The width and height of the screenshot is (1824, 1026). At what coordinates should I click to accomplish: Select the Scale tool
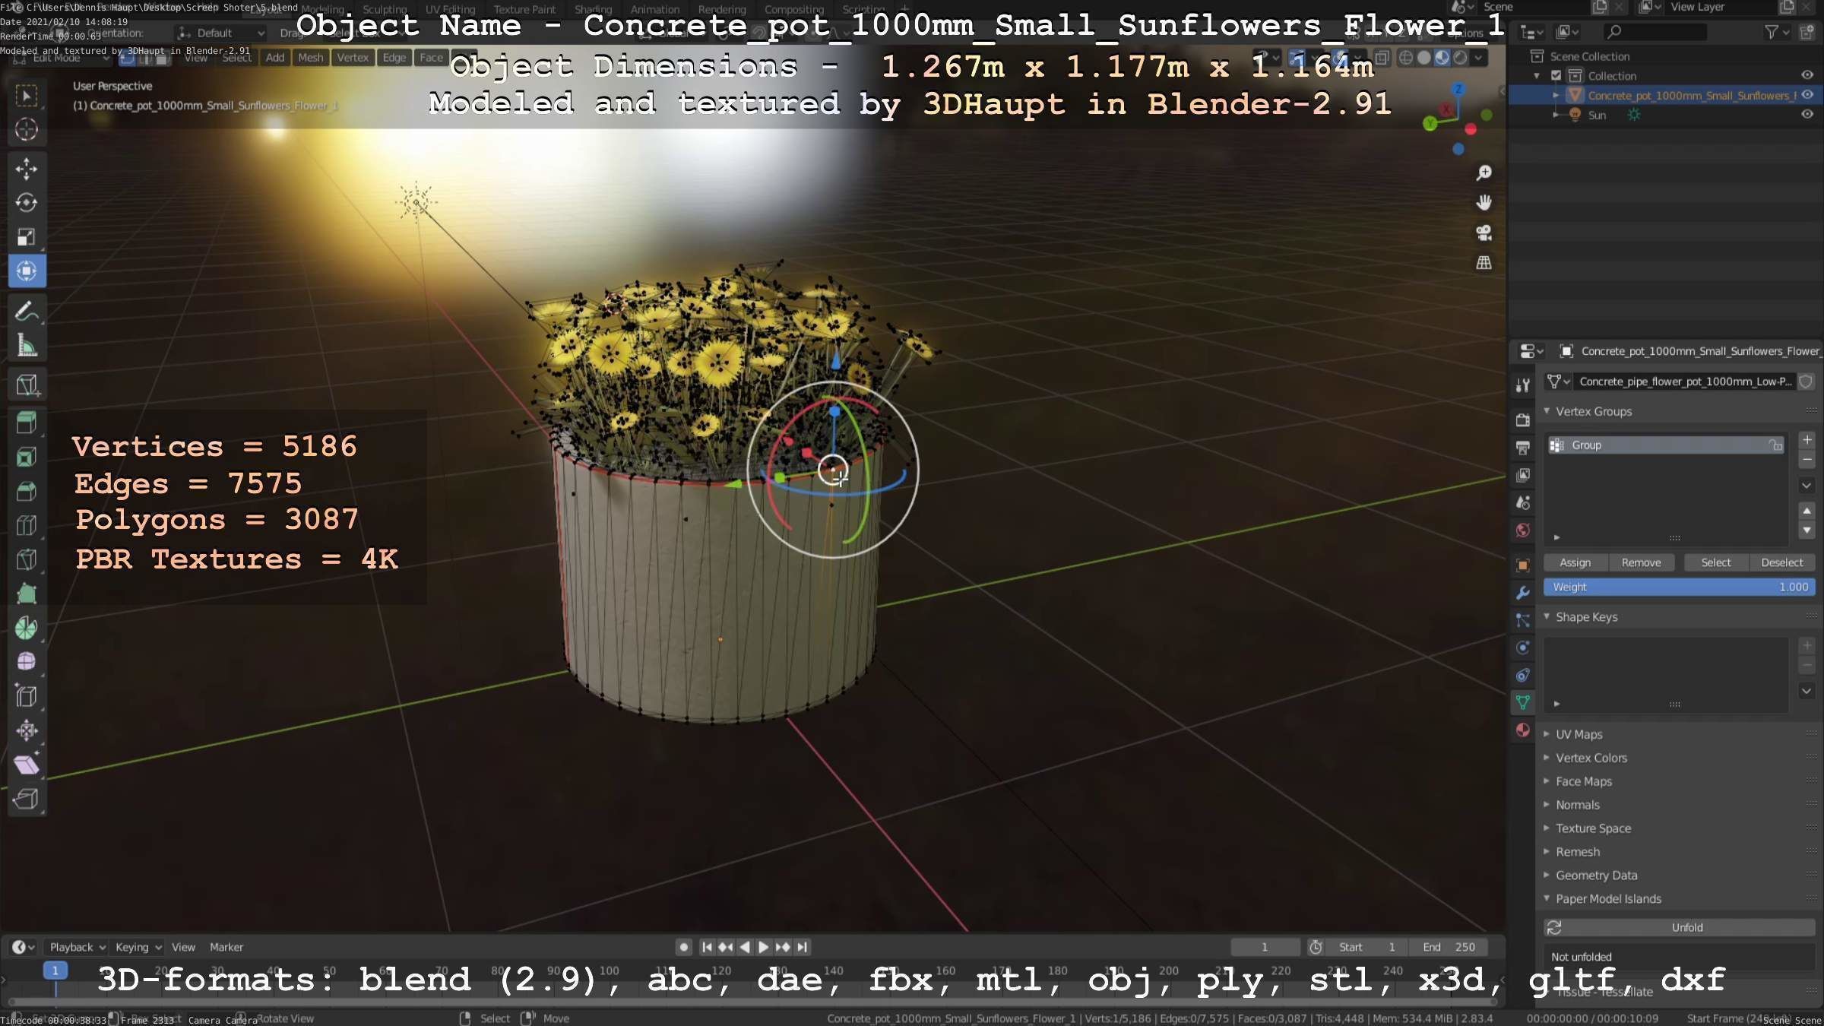point(27,237)
